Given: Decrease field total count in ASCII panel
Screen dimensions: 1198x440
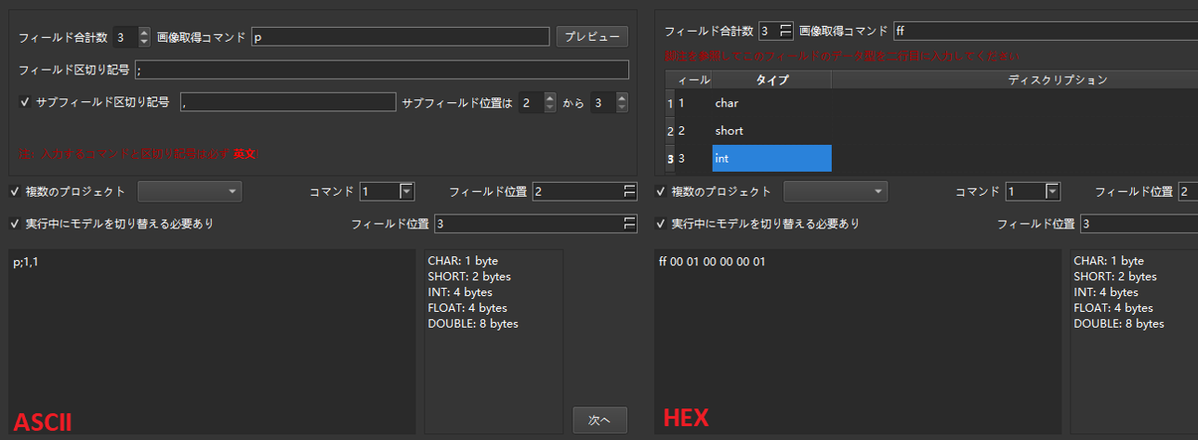Looking at the screenshot, I should click(144, 42).
